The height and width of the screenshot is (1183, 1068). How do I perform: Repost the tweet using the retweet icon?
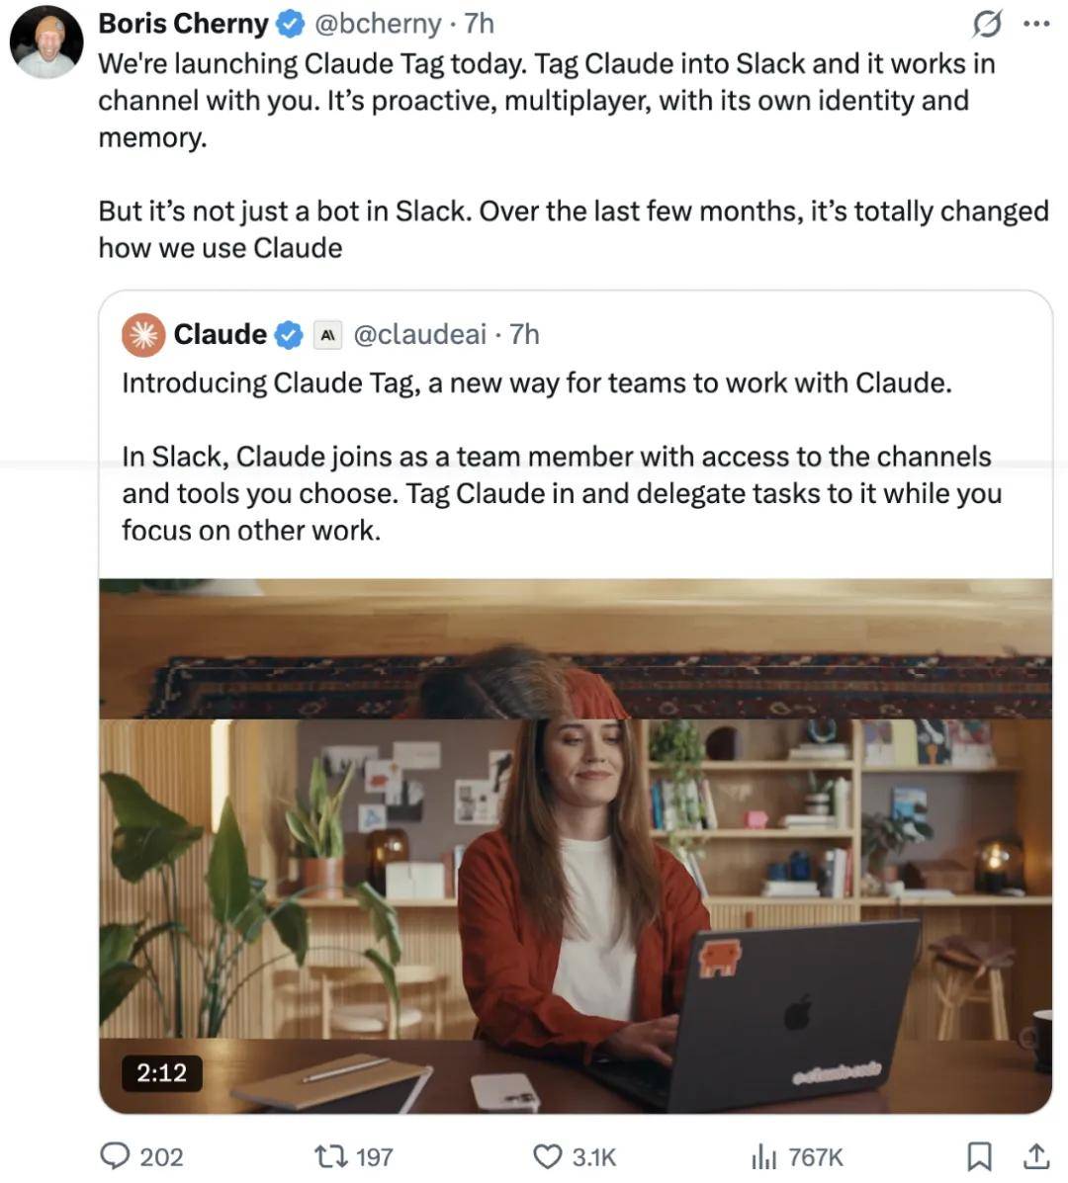click(x=330, y=1156)
